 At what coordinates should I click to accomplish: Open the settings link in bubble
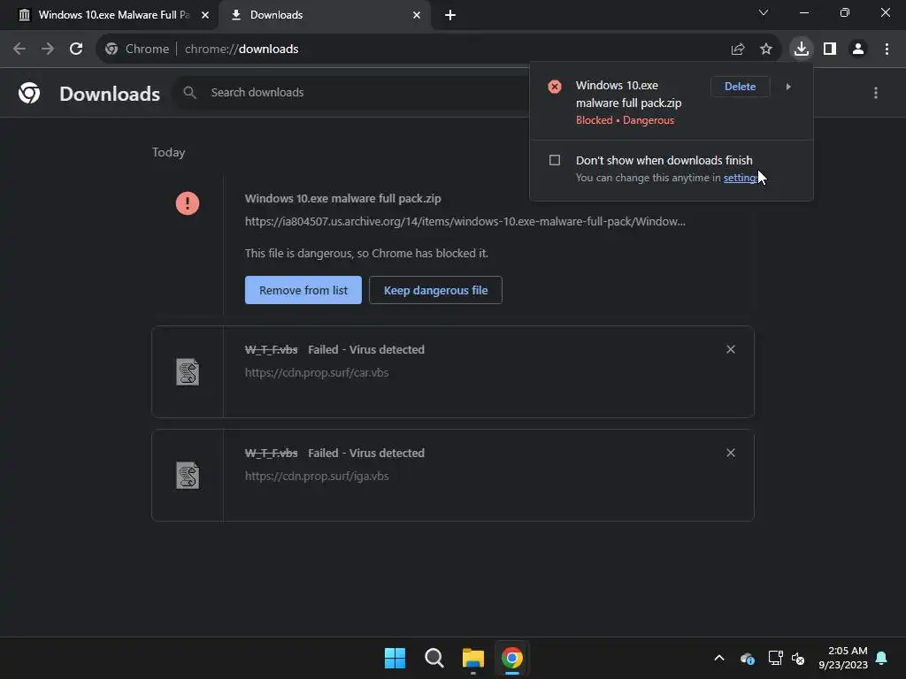[x=741, y=178]
